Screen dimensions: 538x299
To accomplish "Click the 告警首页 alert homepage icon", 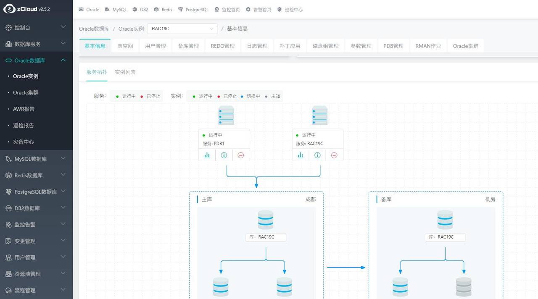I will [258, 9].
